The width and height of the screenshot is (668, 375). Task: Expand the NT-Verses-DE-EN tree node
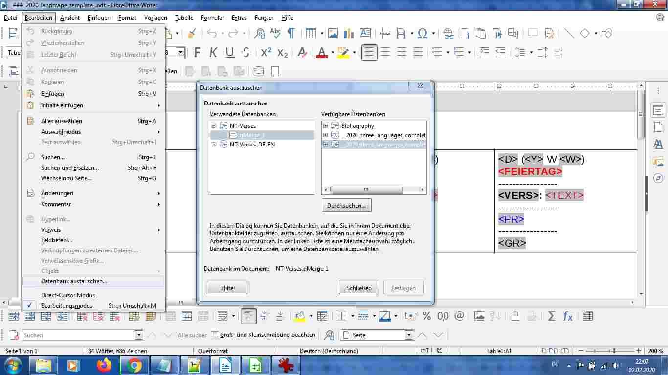[x=214, y=145]
